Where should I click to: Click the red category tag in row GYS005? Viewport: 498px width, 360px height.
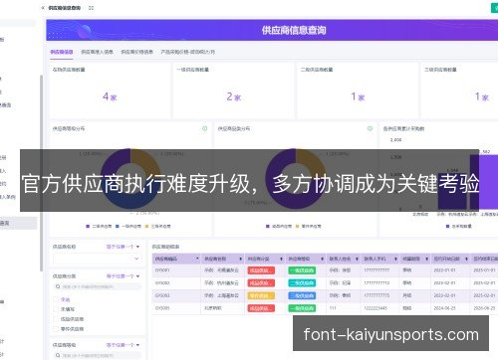[261, 308]
